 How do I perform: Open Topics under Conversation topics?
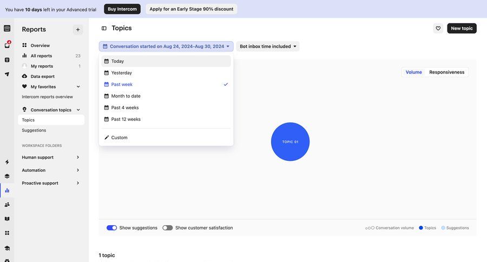click(x=51, y=120)
